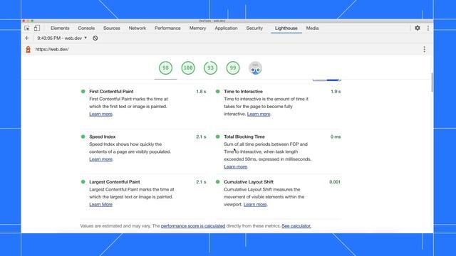Viewport: 456px width, 256px height.
Task: Click the Total Blocking Time heading
Action: [x=244, y=137]
